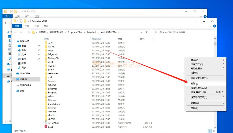Click the 文件 file tab
The width and height of the screenshot is (233, 133).
click(x=17, y=26)
